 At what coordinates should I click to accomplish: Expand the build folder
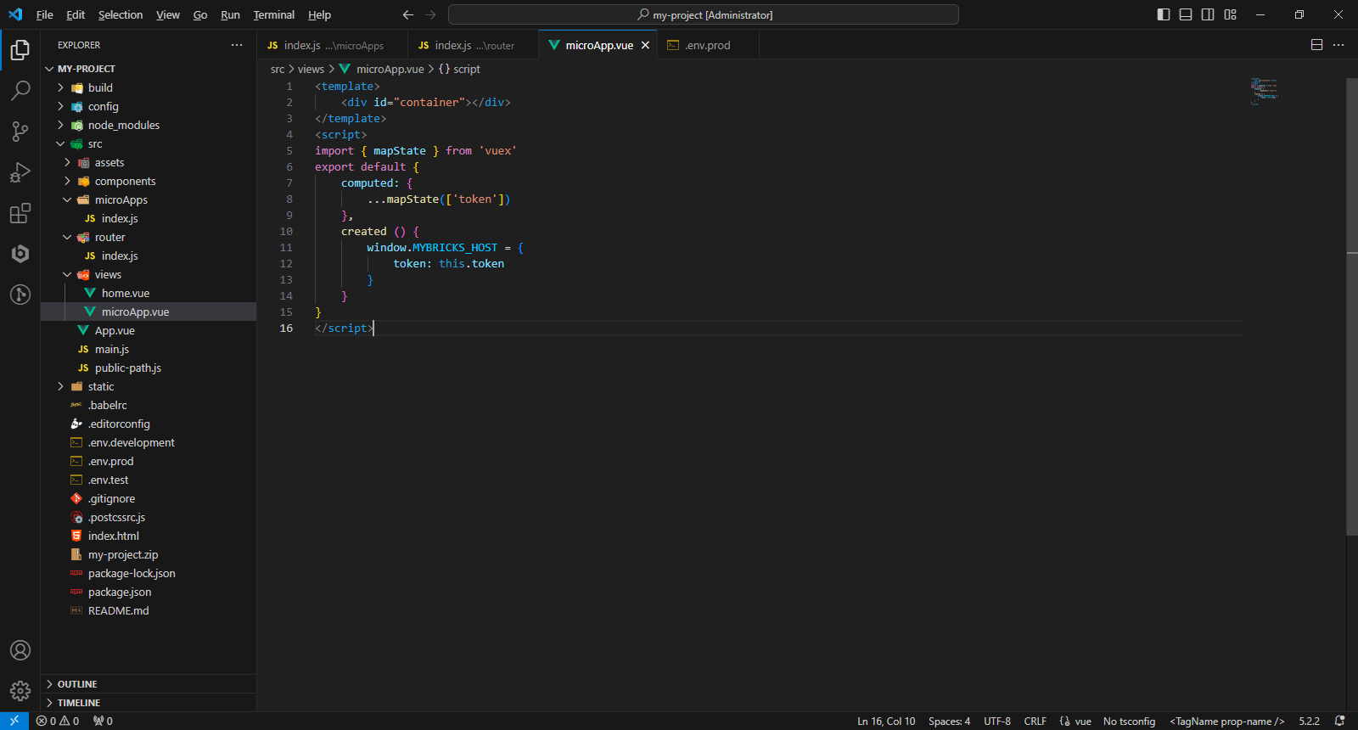click(x=149, y=87)
